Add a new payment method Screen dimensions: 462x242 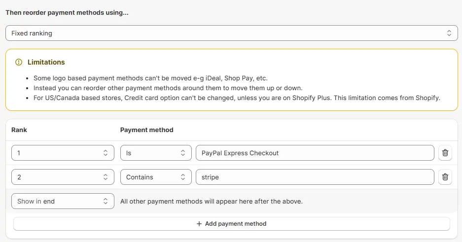coord(232,224)
